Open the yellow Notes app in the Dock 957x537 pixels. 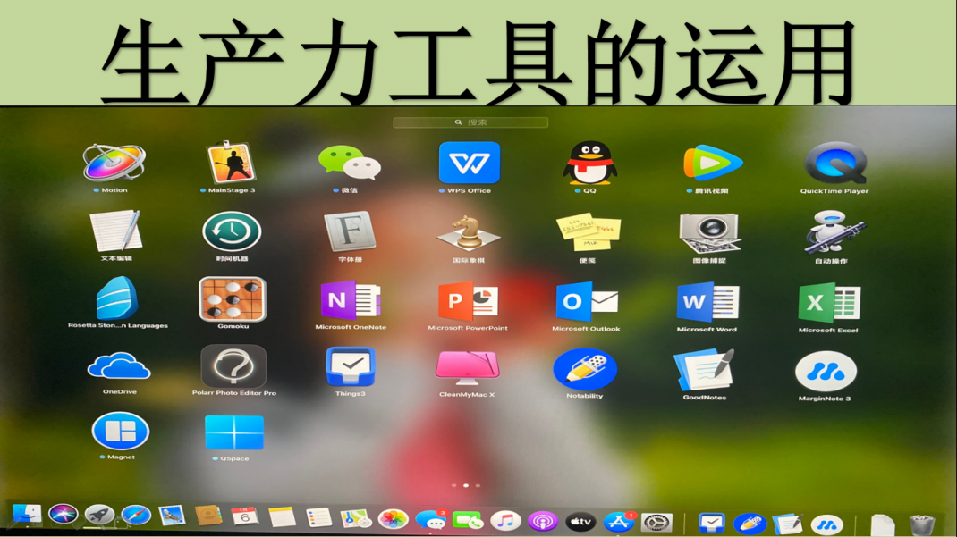pos(282,517)
